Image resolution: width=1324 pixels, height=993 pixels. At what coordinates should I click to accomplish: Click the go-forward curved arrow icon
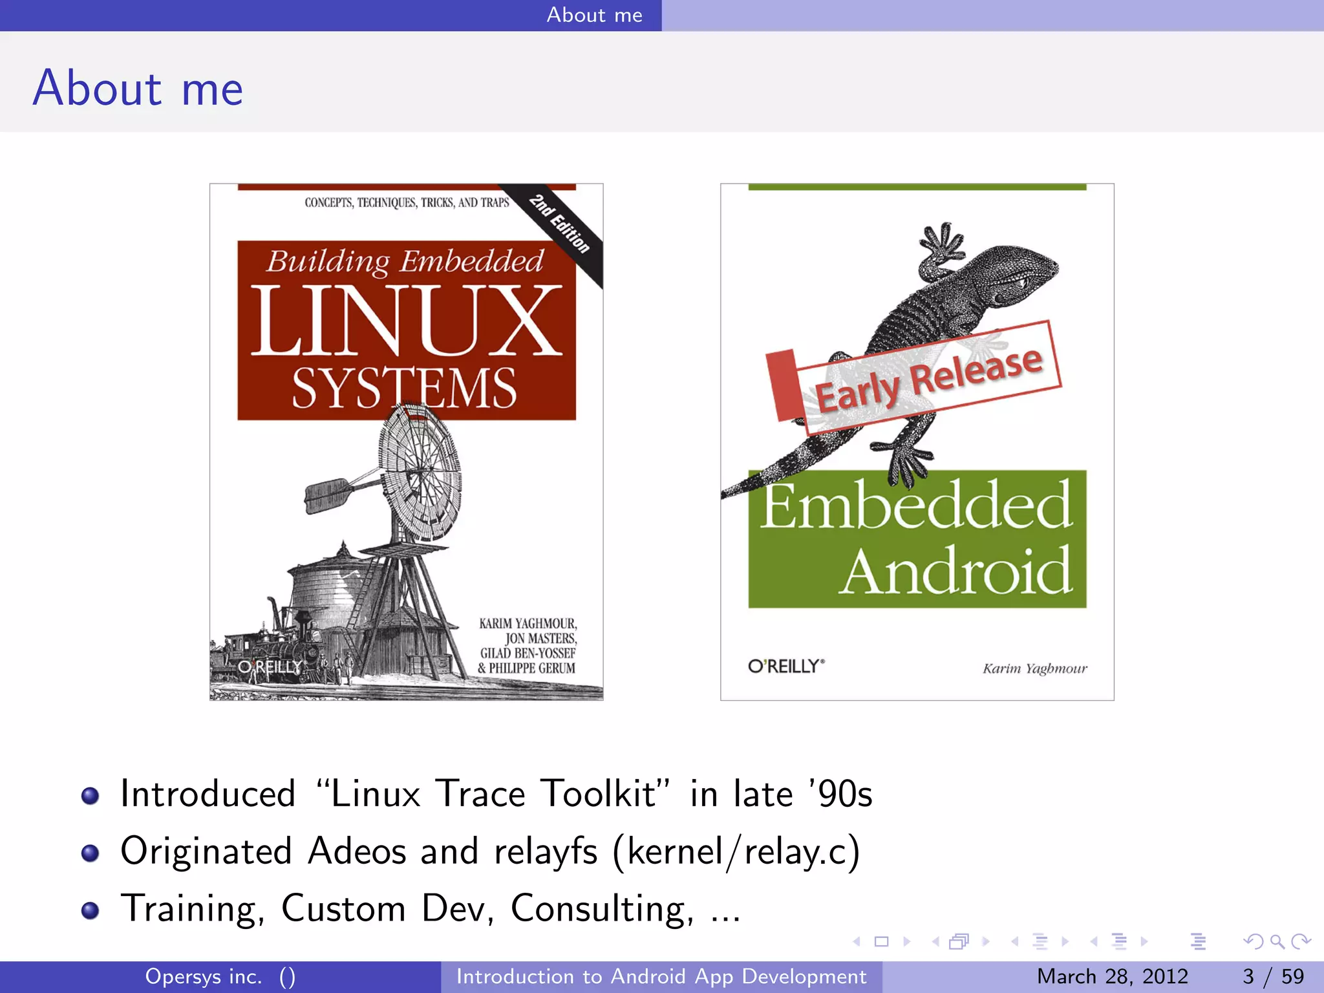pyautogui.click(x=1301, y=942)
